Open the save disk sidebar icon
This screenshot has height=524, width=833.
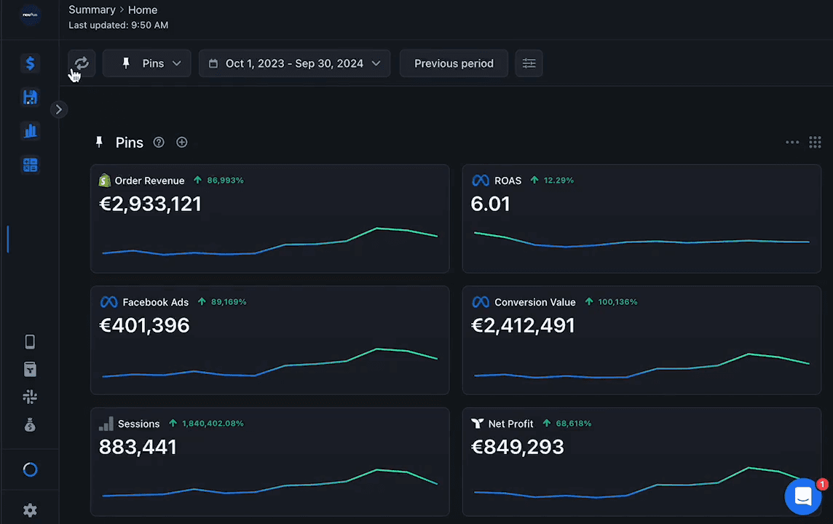click(31, 97)
